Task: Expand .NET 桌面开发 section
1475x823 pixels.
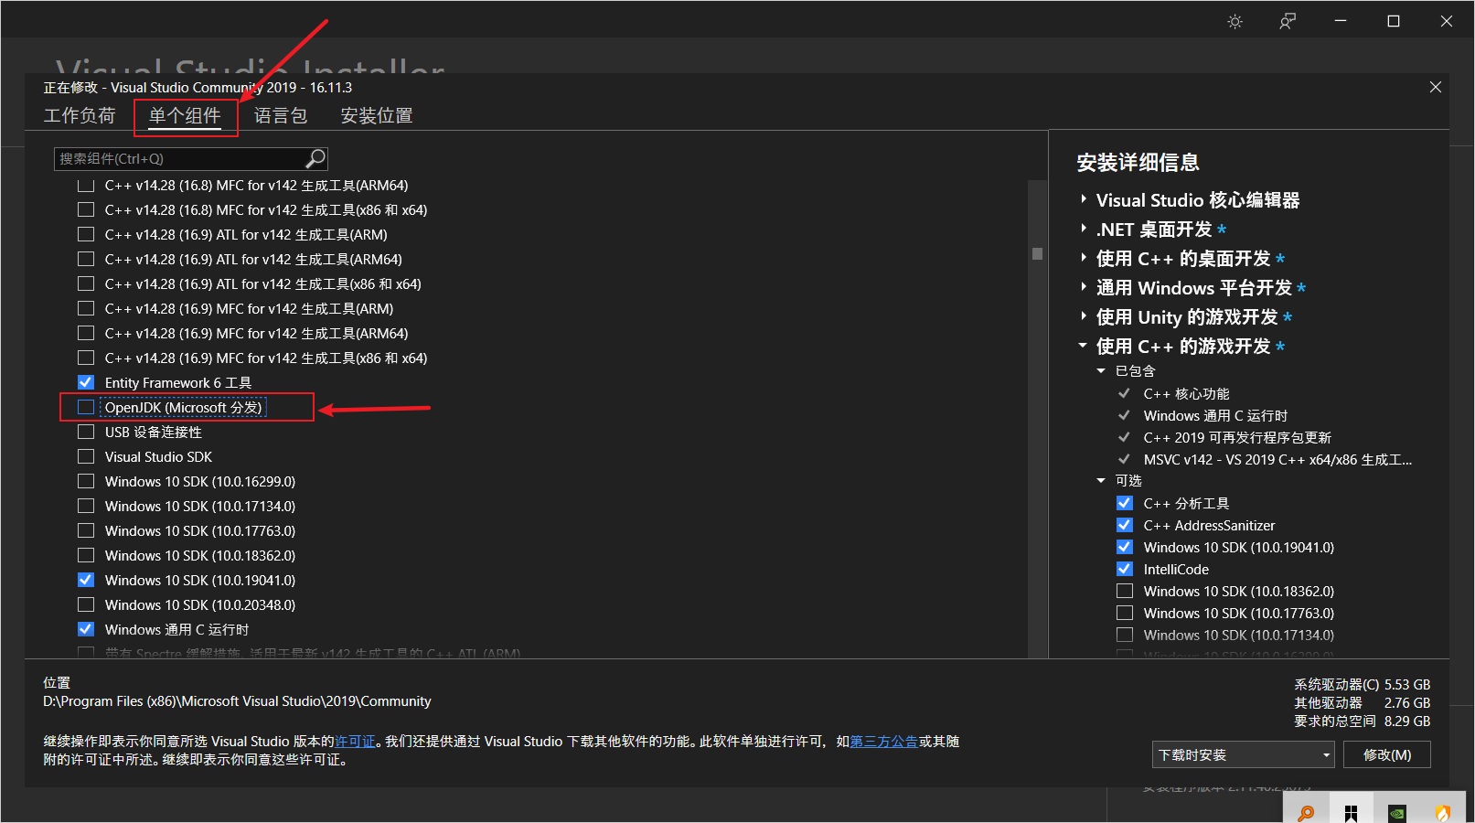Action: (1084, 229)
